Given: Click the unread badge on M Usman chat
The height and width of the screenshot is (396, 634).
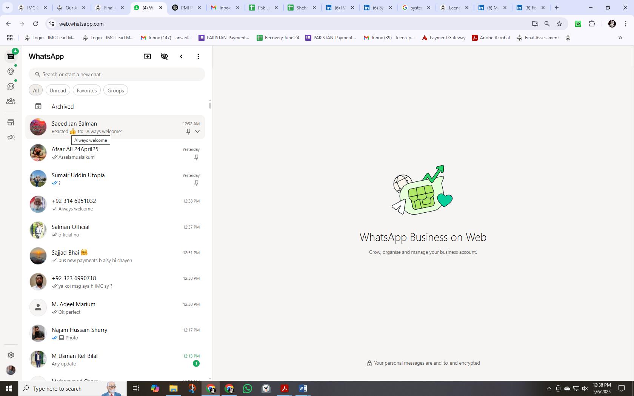Looking at the screenshot, I should tap(196, 364).
